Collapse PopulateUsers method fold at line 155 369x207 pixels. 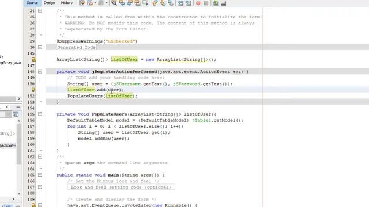[40, 114]
